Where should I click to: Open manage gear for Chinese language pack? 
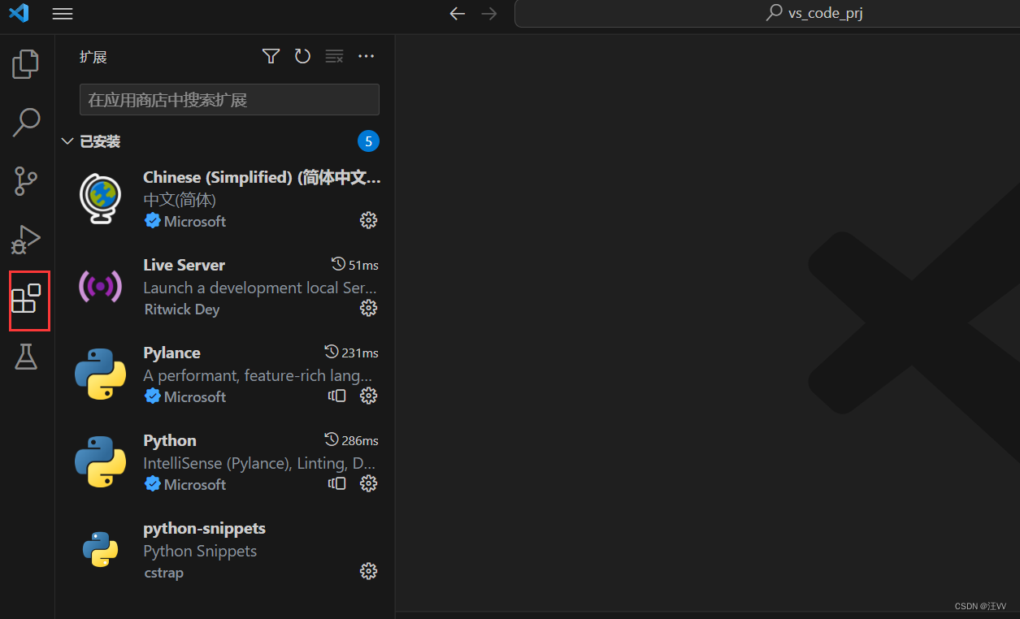coord(369,220)
